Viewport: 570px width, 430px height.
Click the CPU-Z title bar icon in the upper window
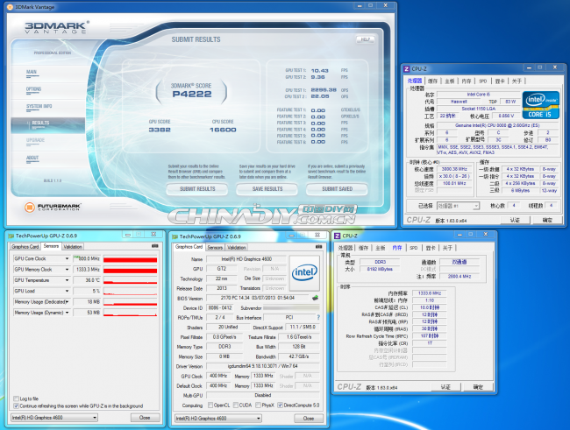click(407, 68)
